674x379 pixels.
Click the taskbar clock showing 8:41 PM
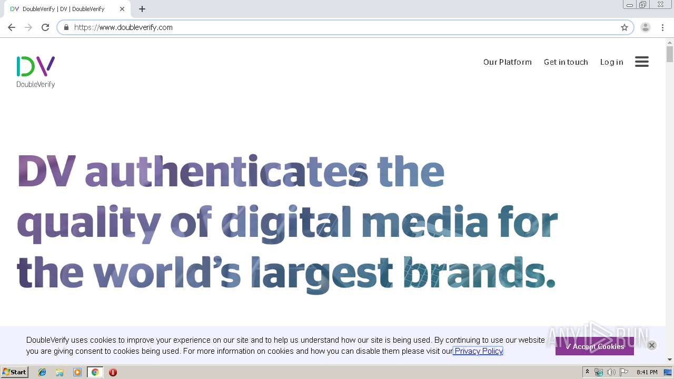click(647, 372)
